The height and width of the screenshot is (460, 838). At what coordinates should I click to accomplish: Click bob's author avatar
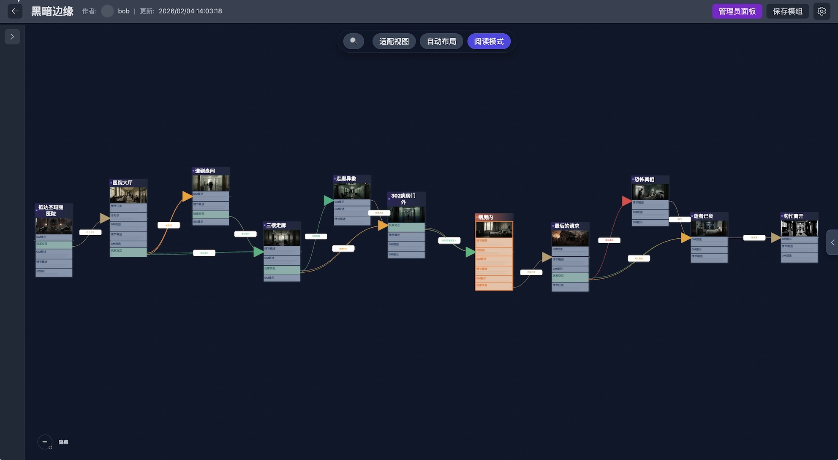pos(107,11)
